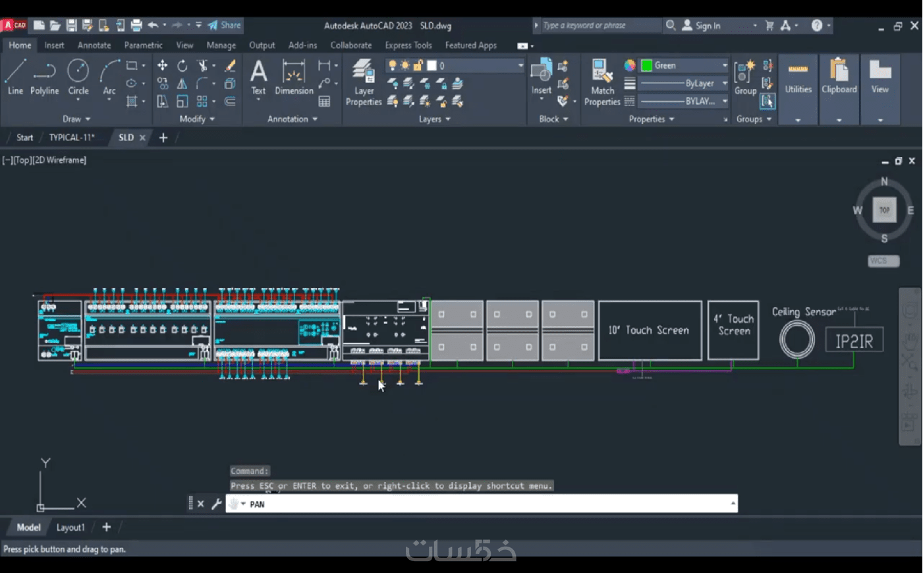Add a new layout tab
Viewport: 923px width, 573px height.
point(106,527)
